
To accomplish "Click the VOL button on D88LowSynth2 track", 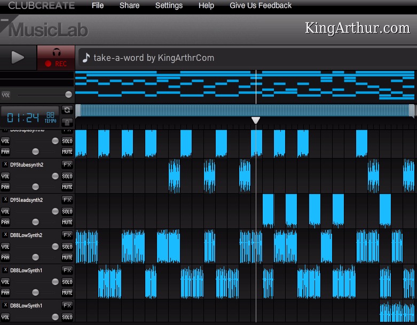I will (5, 247).
